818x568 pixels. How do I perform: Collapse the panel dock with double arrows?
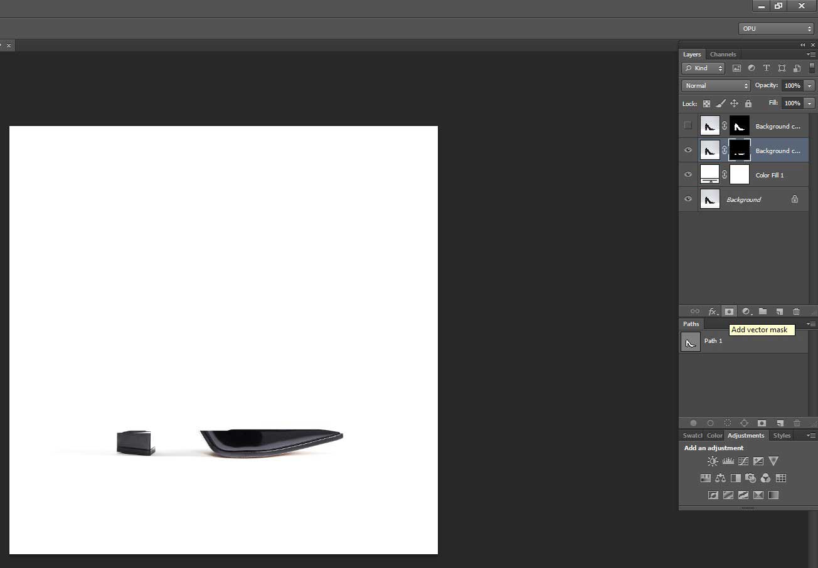pos(802,45)
